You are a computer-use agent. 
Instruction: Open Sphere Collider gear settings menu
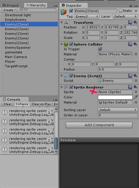coord(135,44)
